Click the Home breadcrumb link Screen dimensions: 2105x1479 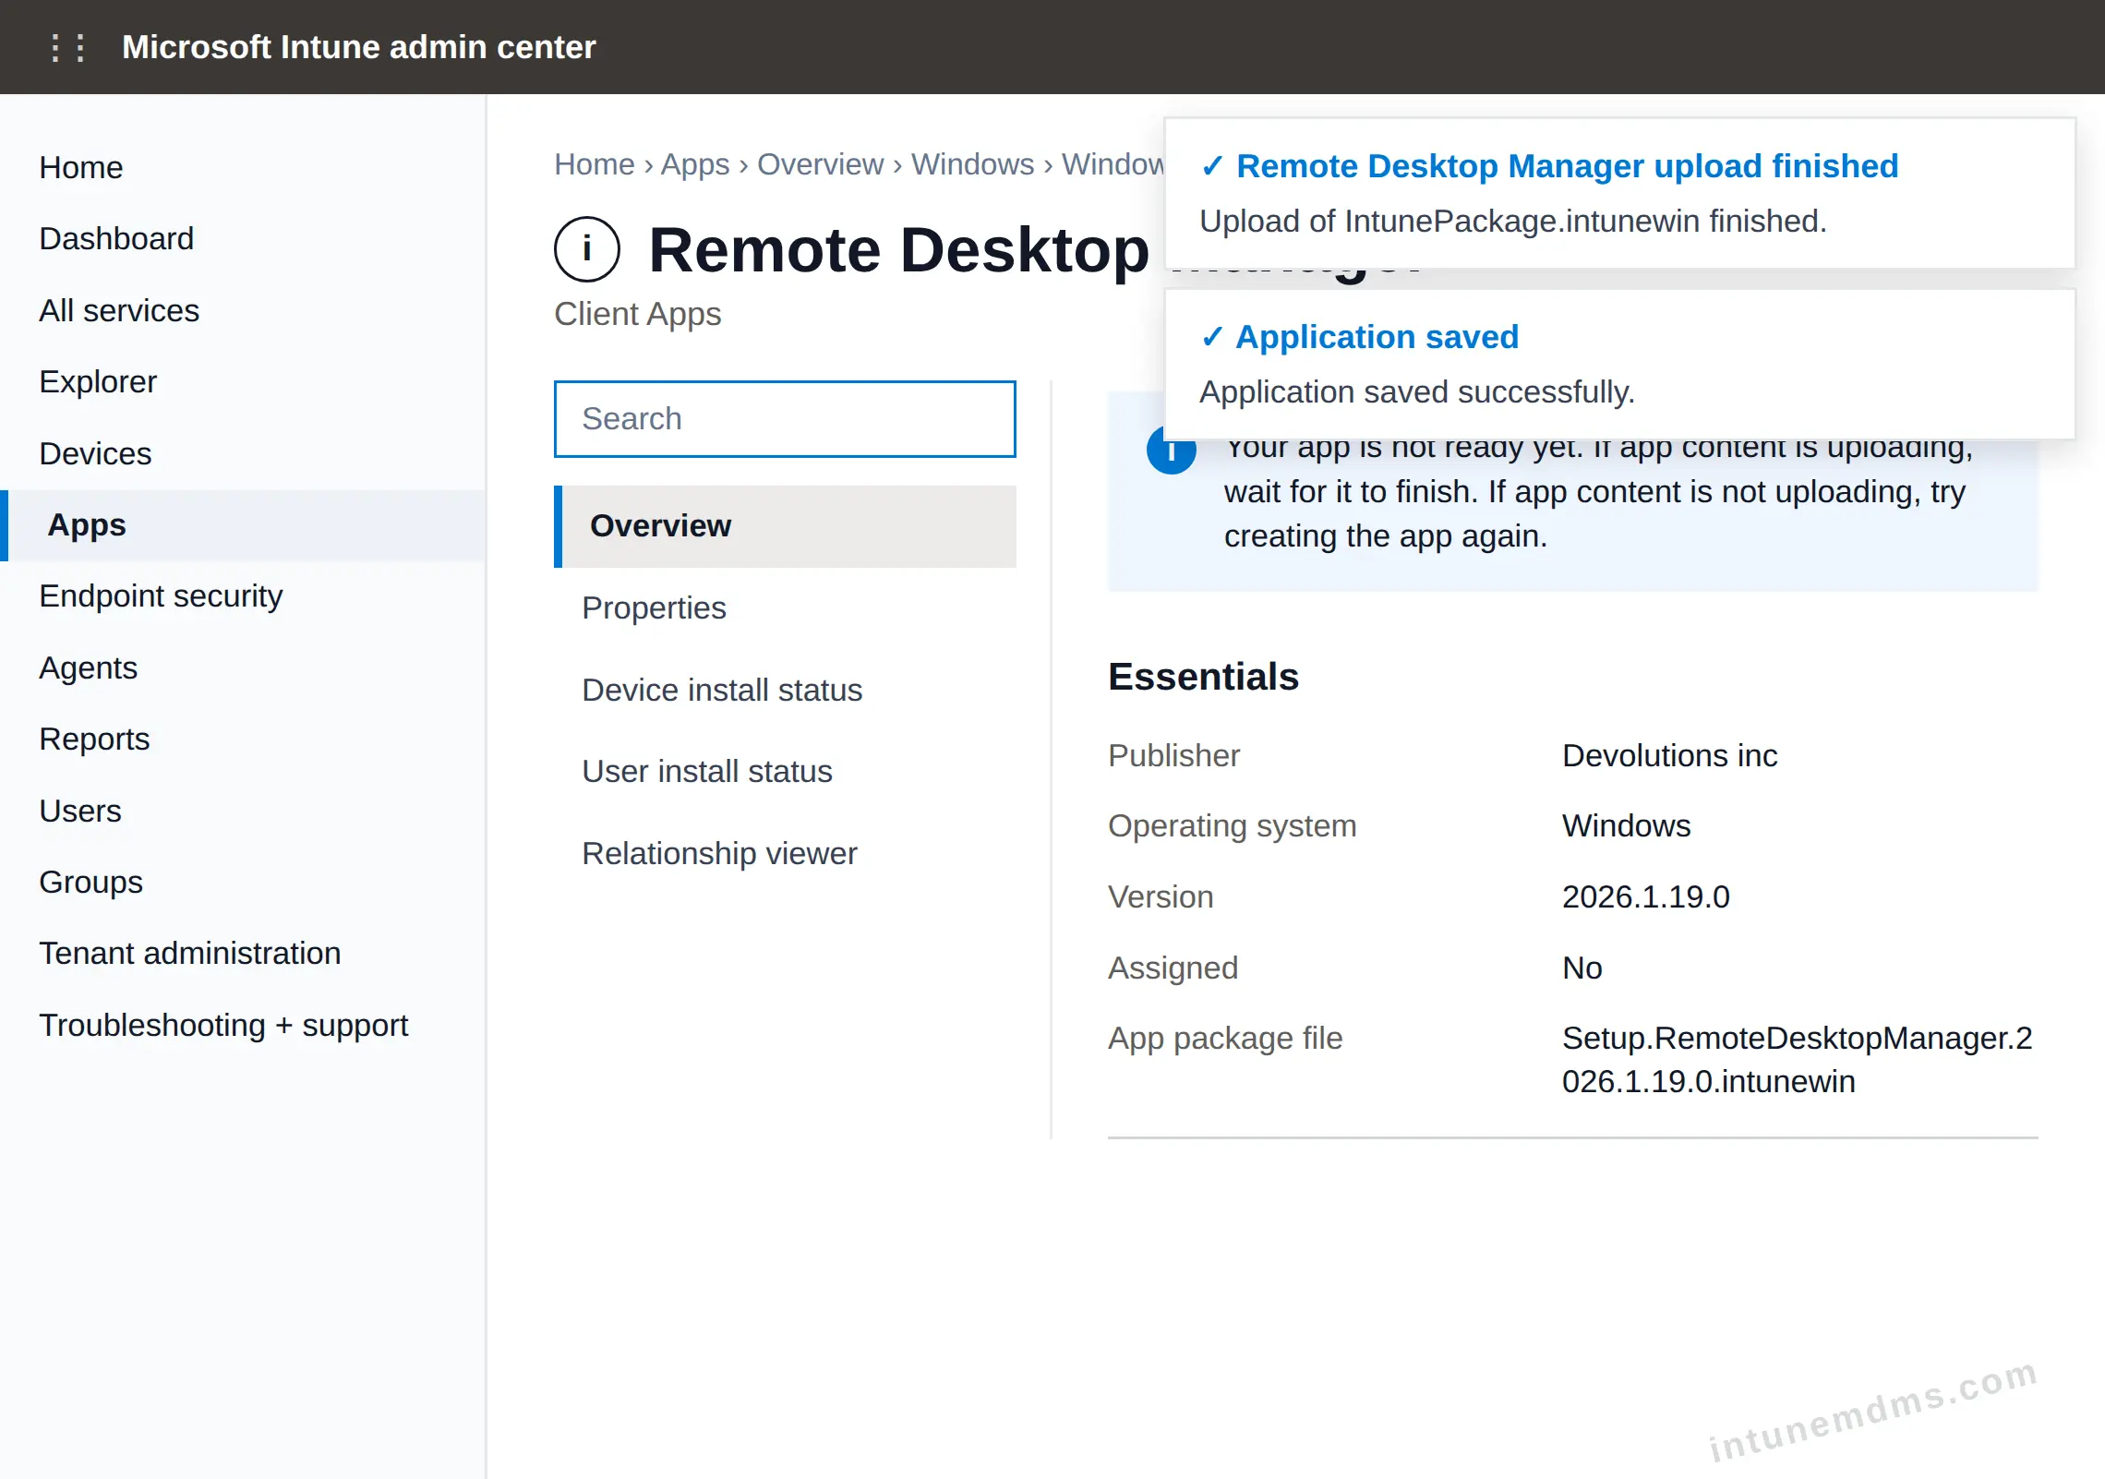(x=595, y=164)
